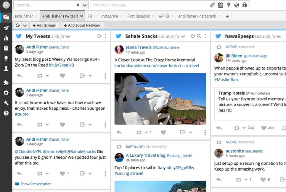The image size is (286, 192).
Task: Expand retweet options on bighorn sheep tweet
Action: click(x=47, y=174)
